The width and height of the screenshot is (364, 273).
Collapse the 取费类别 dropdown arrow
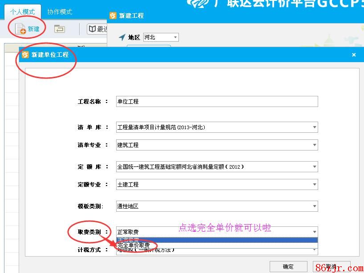click(314, 232)
